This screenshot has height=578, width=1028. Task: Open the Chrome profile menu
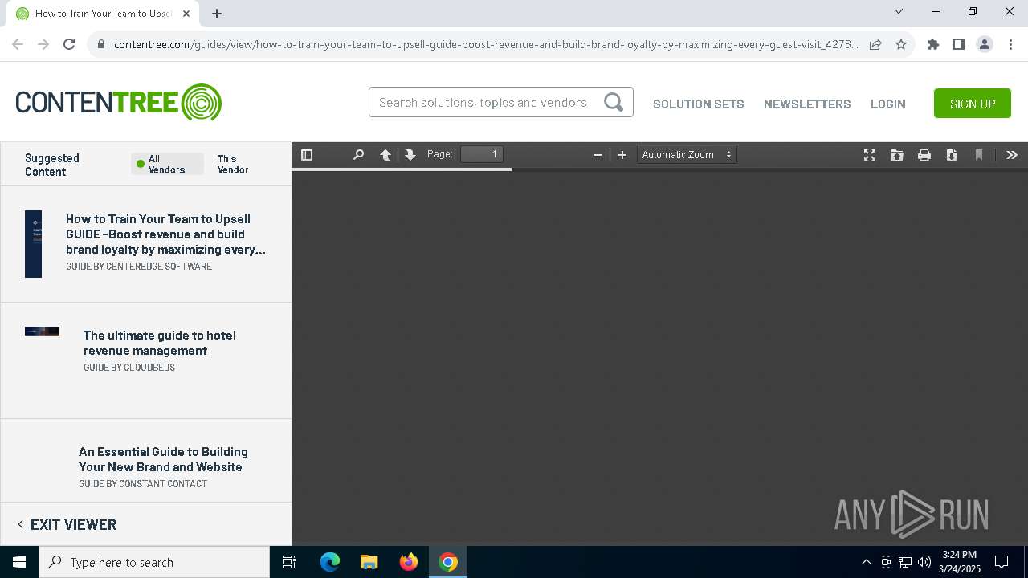pyautogui.click(x=985, y=44)
